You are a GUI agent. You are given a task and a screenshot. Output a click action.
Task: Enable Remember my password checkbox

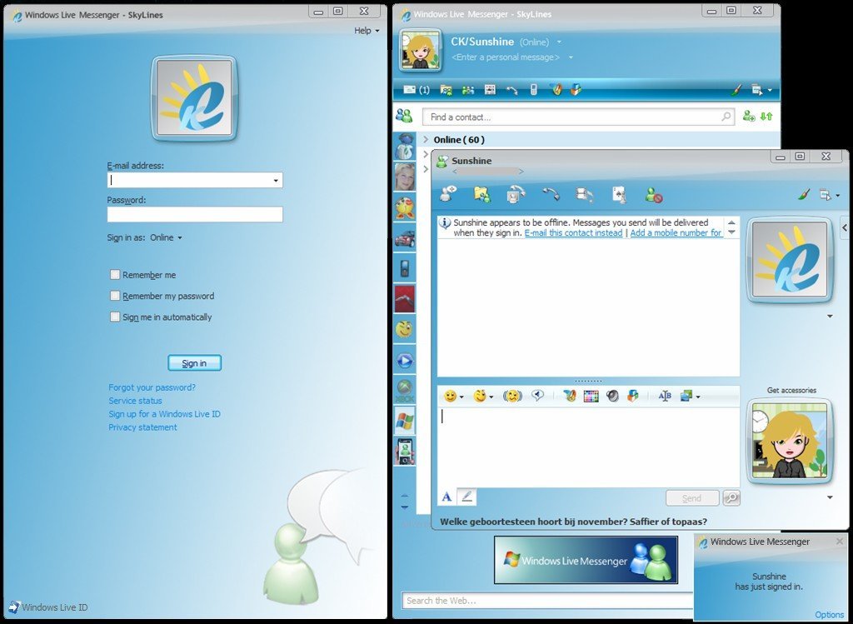pyautogui.click(x=115, y=296)
